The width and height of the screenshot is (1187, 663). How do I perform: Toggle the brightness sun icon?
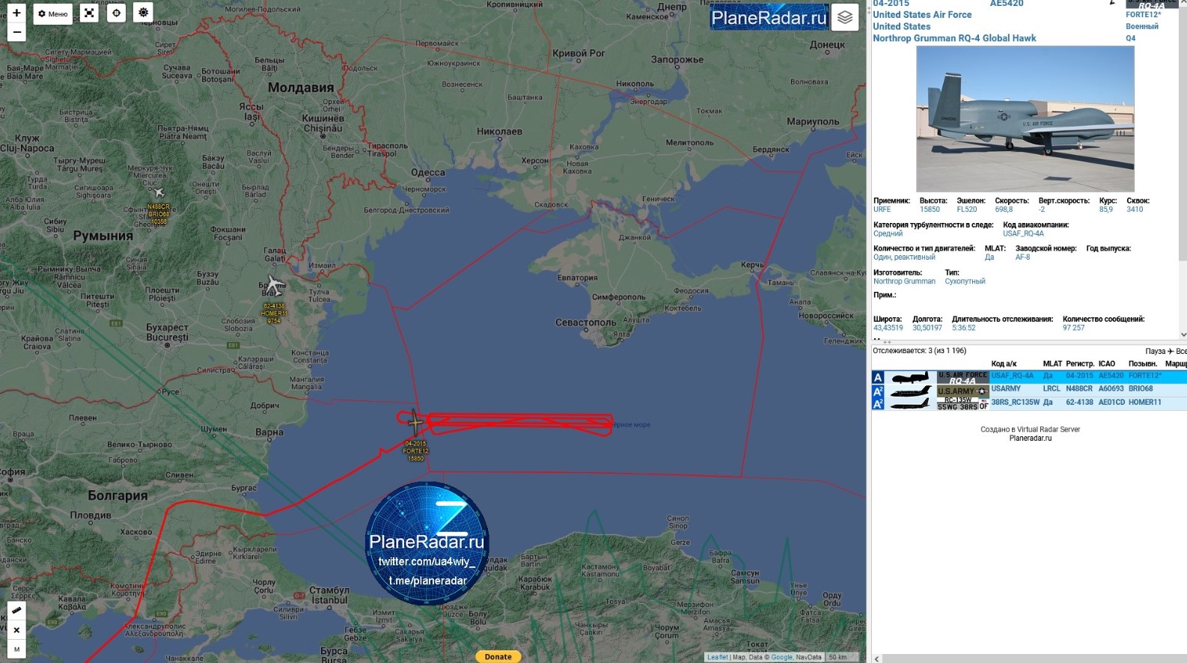pos(143,13)
